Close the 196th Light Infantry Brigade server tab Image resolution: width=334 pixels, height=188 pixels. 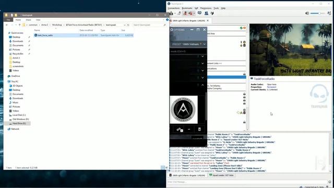coord(208,21)
